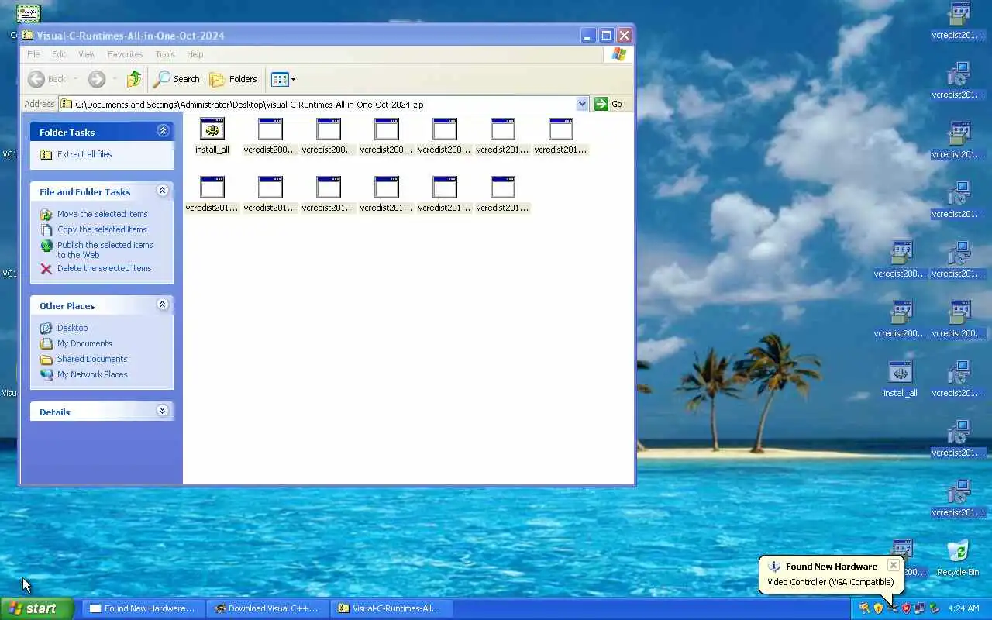Select the install_all icon on the desktop

900,380
